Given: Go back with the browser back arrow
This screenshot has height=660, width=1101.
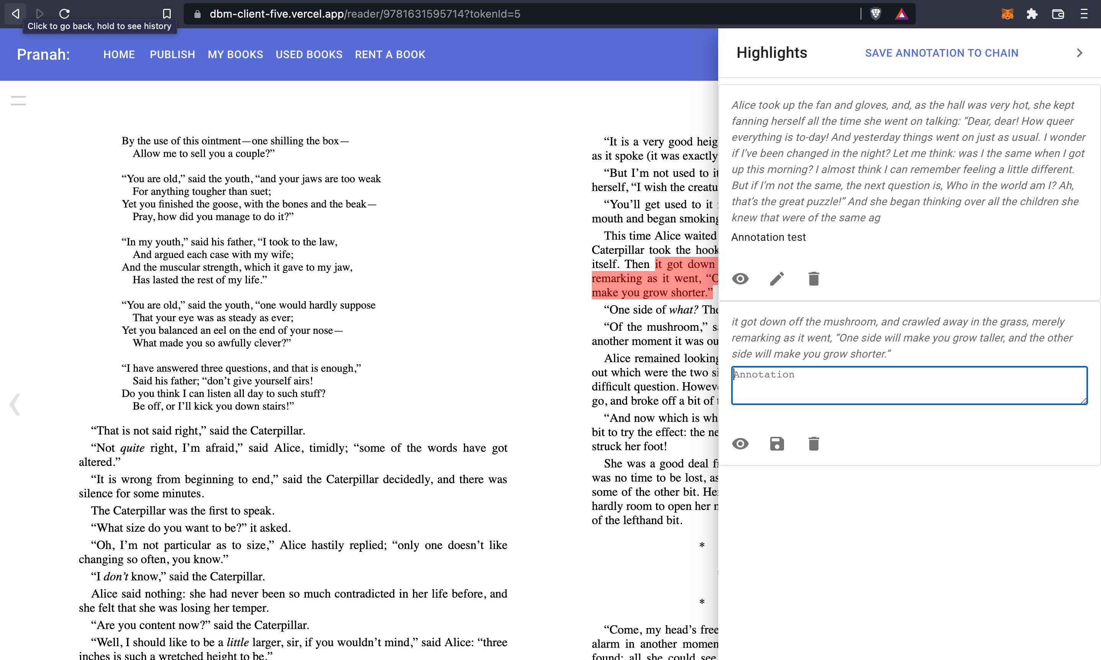Looking at the screenshot, I should click(15, 14).
